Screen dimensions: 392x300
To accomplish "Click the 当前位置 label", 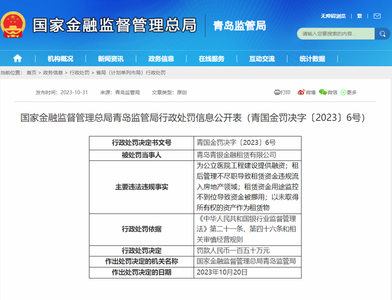I will coord(11,73).
